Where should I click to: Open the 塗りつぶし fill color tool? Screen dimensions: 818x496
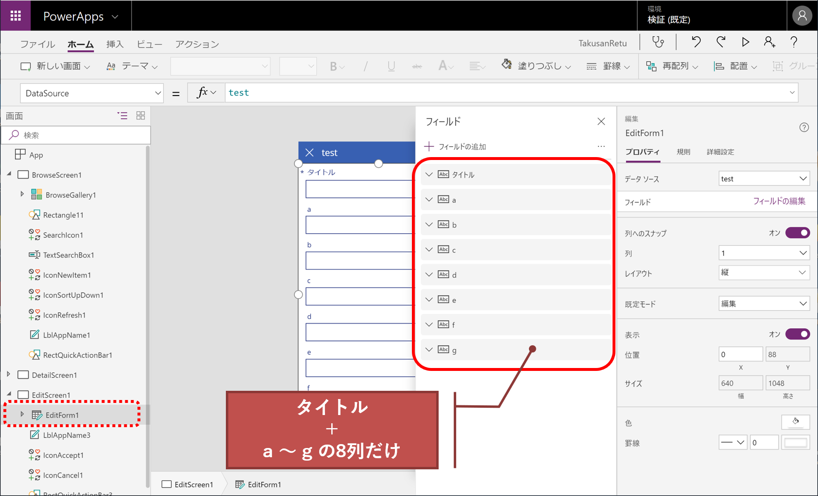pyautogui.click(x=536, y=66)
